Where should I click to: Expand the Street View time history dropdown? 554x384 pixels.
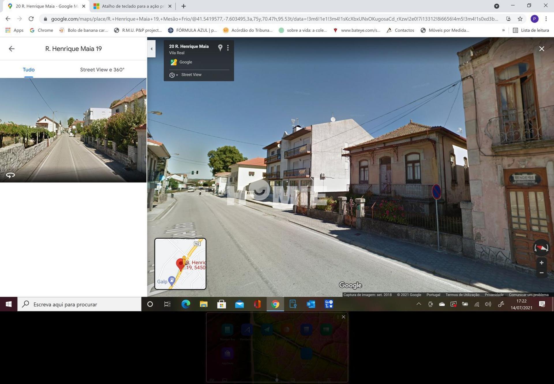click(x=173, y=75)
